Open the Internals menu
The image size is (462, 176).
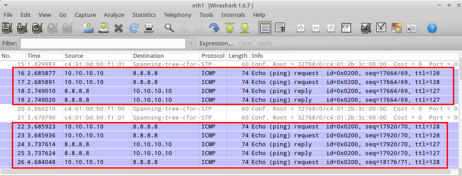click(233, 15)
